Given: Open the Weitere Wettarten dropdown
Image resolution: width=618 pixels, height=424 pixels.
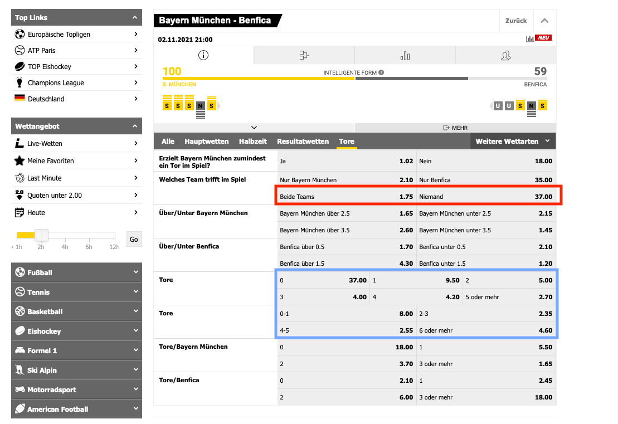Looking at the screenshot, I should pos(513,141).
